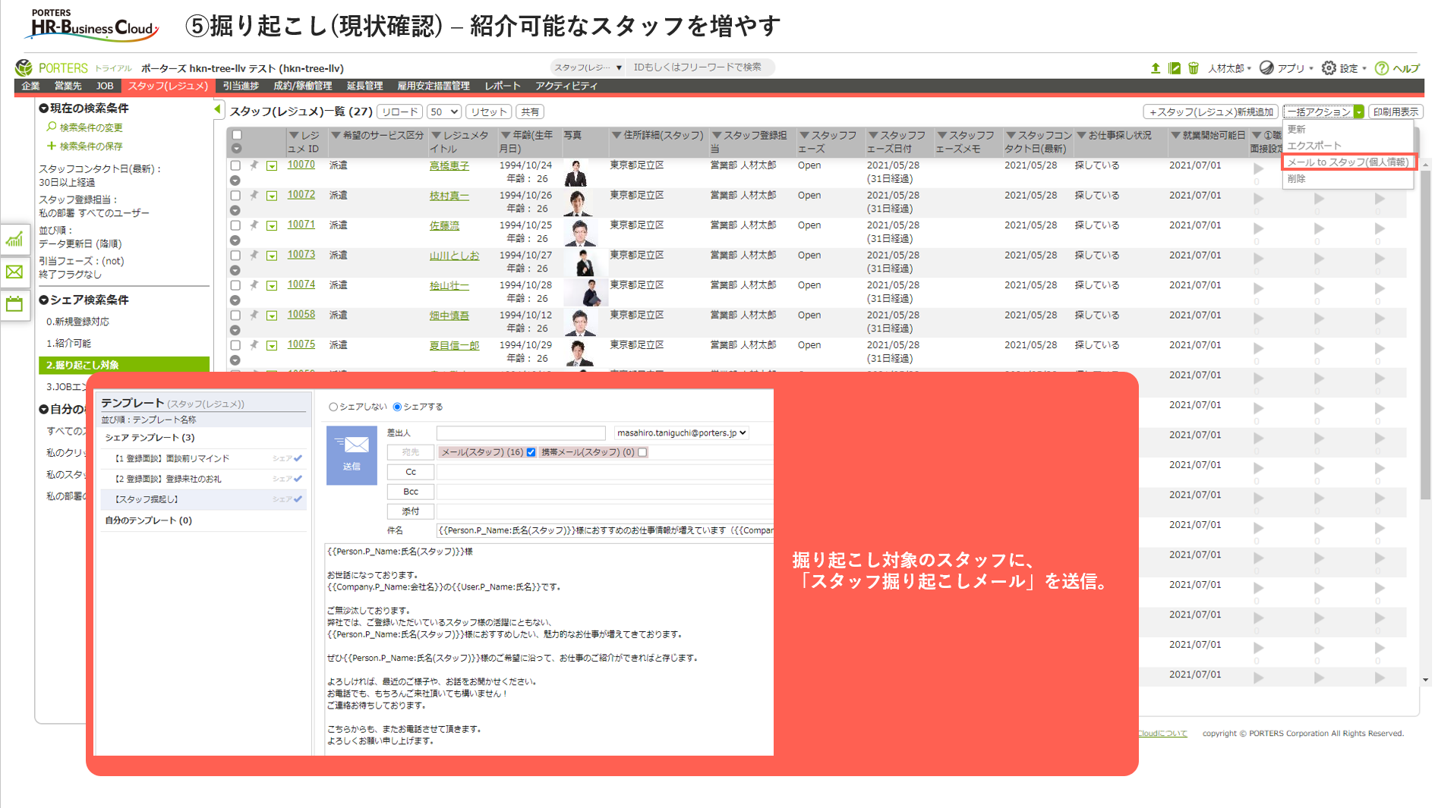The height and width of the screenshot is (808, 1438).
Task: Open the 50 rows-per-page dropdown
Action: (443, 112)
